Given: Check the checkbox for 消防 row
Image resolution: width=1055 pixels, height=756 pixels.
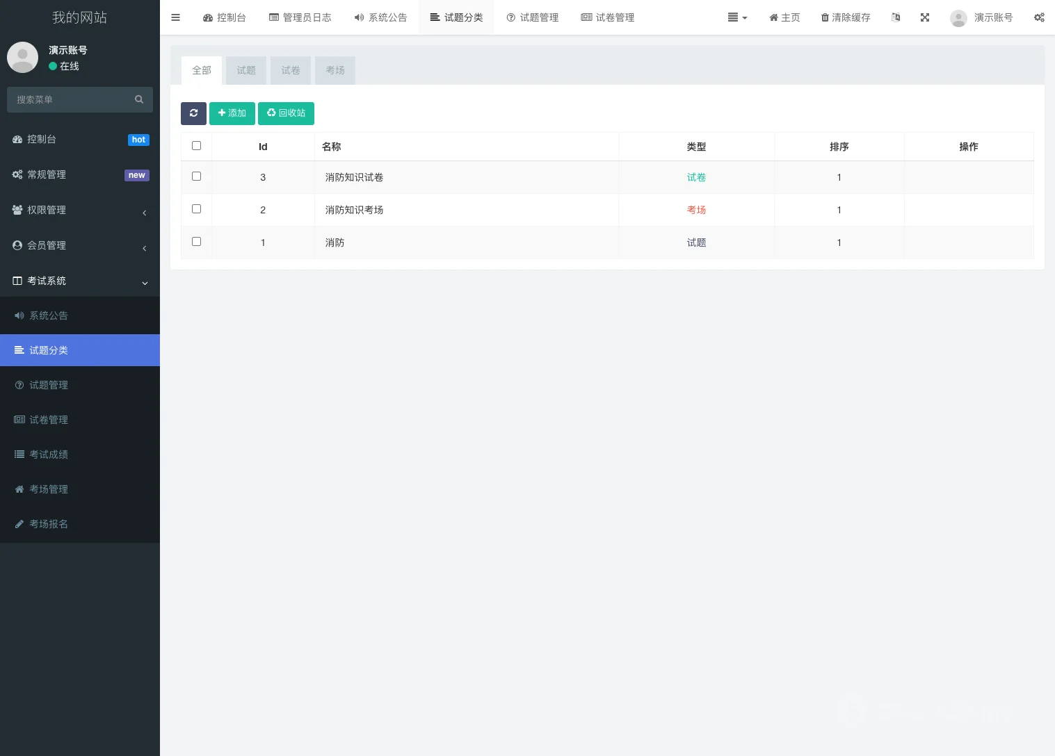Looking at the screenshot, I should pyautogui.click(x=196, y=241).
